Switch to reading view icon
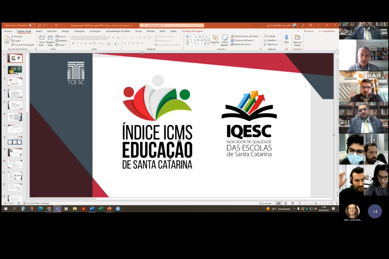 coord(293,203)
